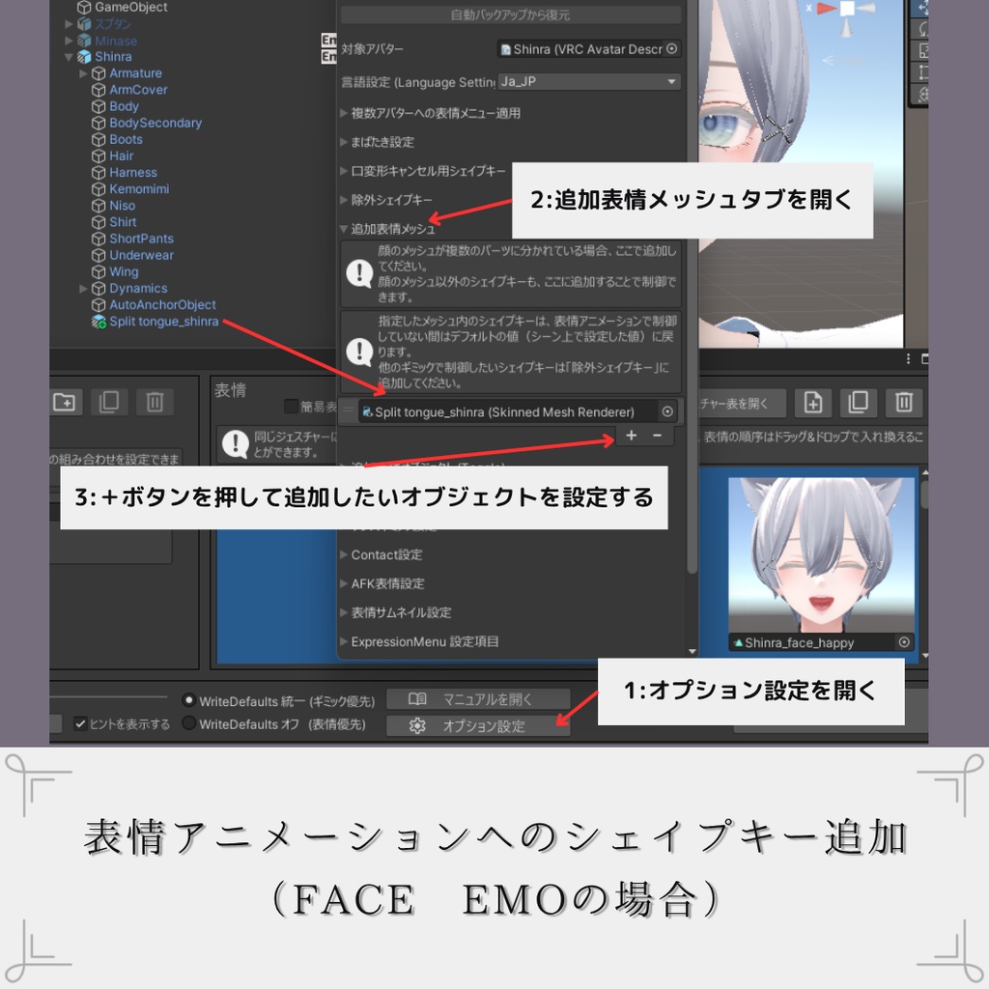Image resolution: width=989 pixels, height=989 pixels.
Task: Click the Dynamics object cube icon
Action: click(99, 289)
